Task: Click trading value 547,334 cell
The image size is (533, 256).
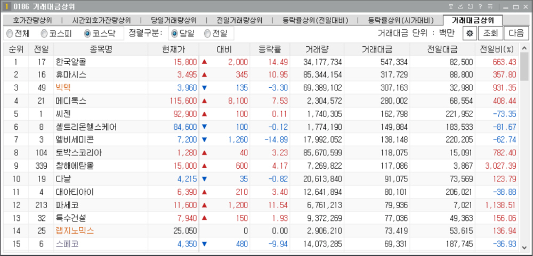Action: point(394,62)
